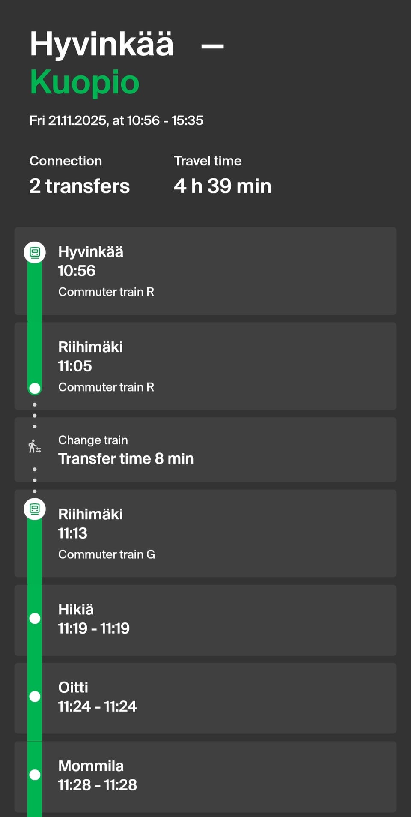
Task: Click the walking transfer icon
Action: coord(35,447)
